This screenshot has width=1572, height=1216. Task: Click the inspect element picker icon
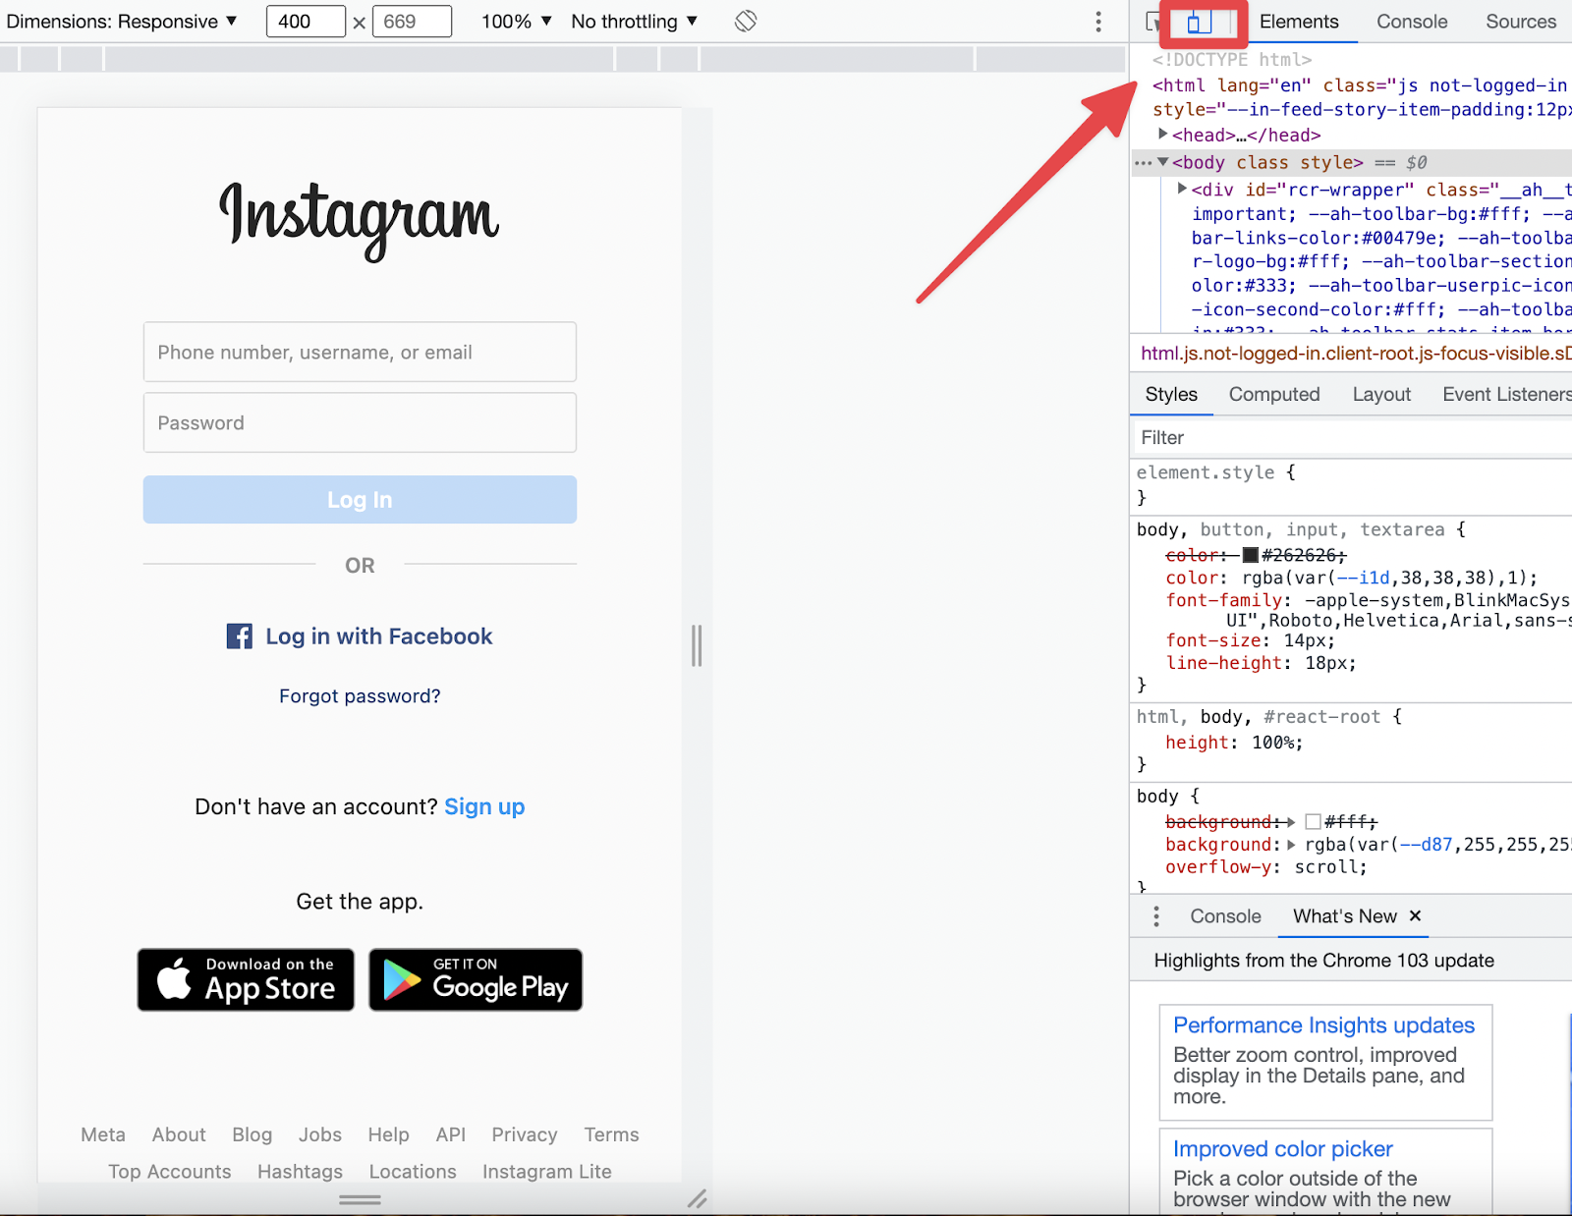pos(1153,22)
